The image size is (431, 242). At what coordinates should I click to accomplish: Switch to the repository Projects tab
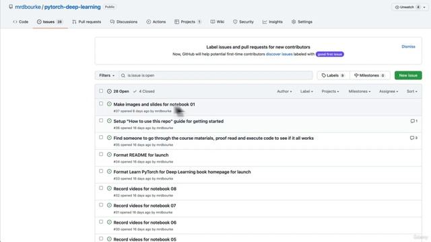coord(188,22)
